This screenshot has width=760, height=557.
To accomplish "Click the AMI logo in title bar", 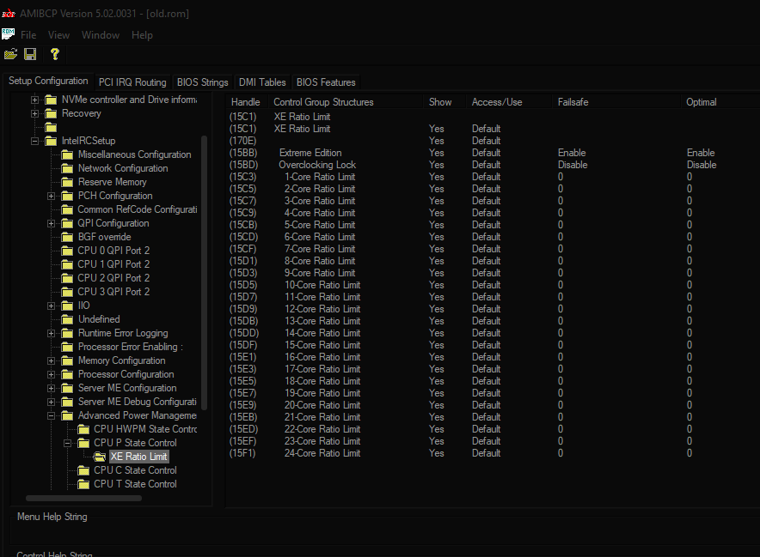I will tap(9, 13).
